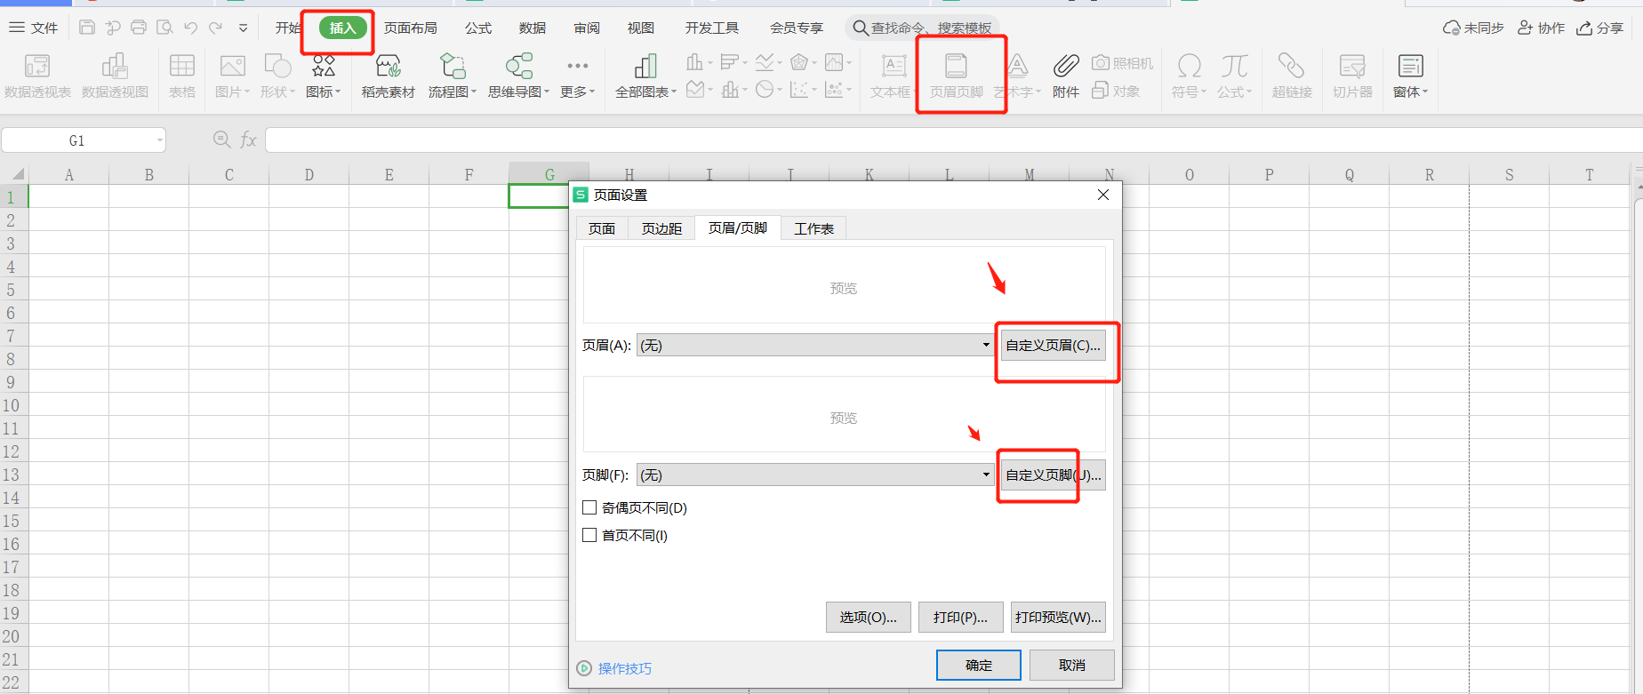Enable 奇偶页不同 checkbox
This screenshot has width=1643, height=694.
click(589, 507)
